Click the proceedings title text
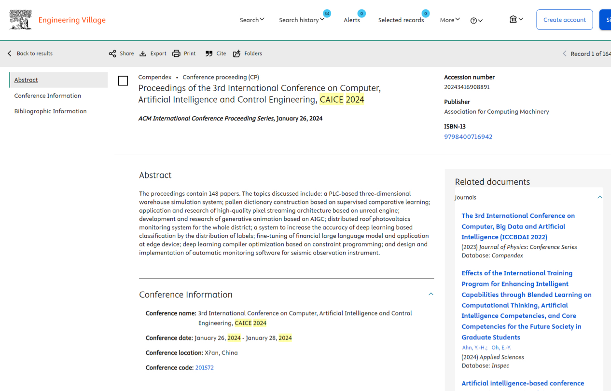Image resolution: width=611 pixels, height=391 pixels. 260,94
